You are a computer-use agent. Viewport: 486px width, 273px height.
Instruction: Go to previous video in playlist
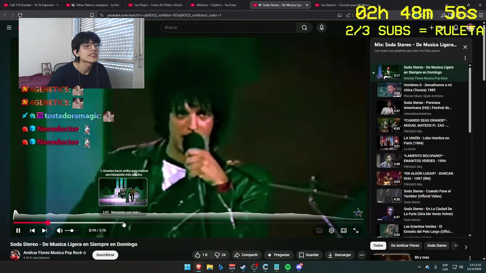tap(32, 231)
